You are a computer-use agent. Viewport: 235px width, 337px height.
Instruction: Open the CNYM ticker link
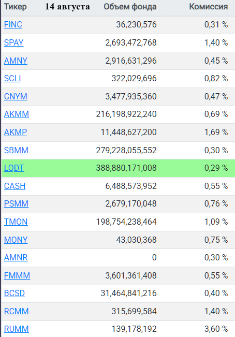point(16,96)
